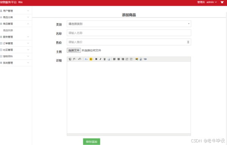Click the eraser remove-format icon

(x=109, y=59)
